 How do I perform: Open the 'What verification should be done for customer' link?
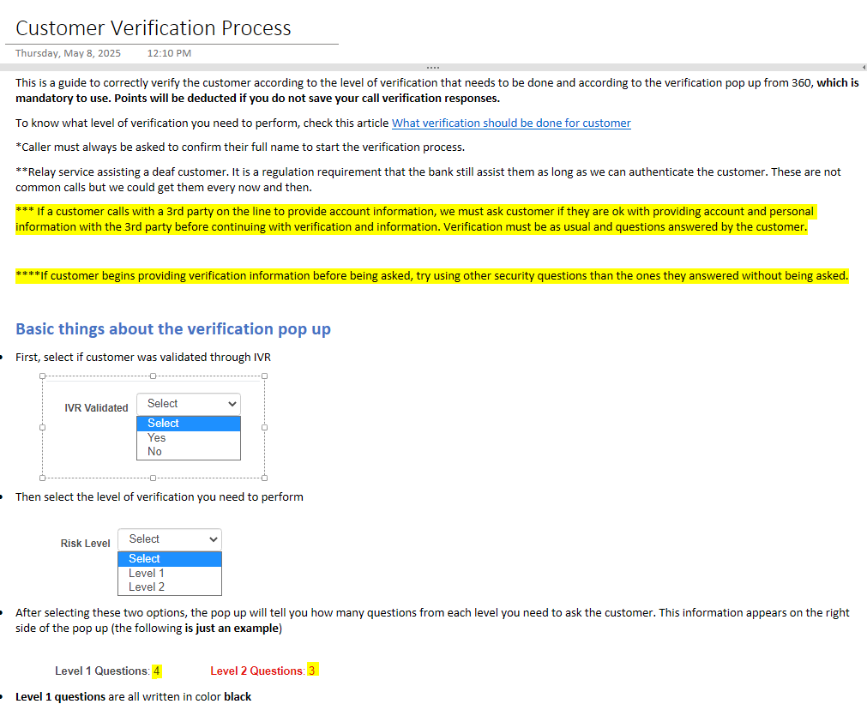pos(511,123)
